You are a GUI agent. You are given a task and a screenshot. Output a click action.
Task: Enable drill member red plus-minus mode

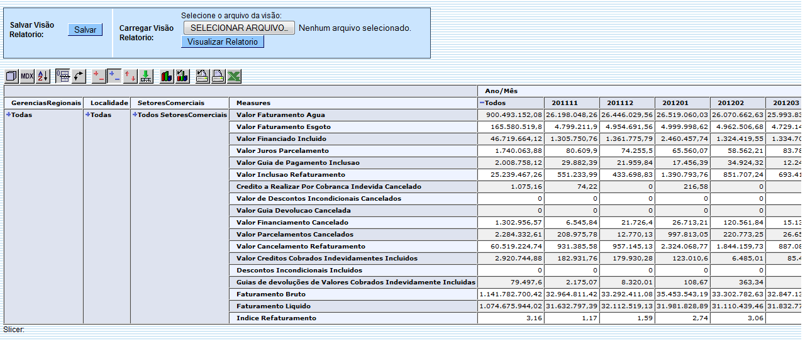coord(99,76)
